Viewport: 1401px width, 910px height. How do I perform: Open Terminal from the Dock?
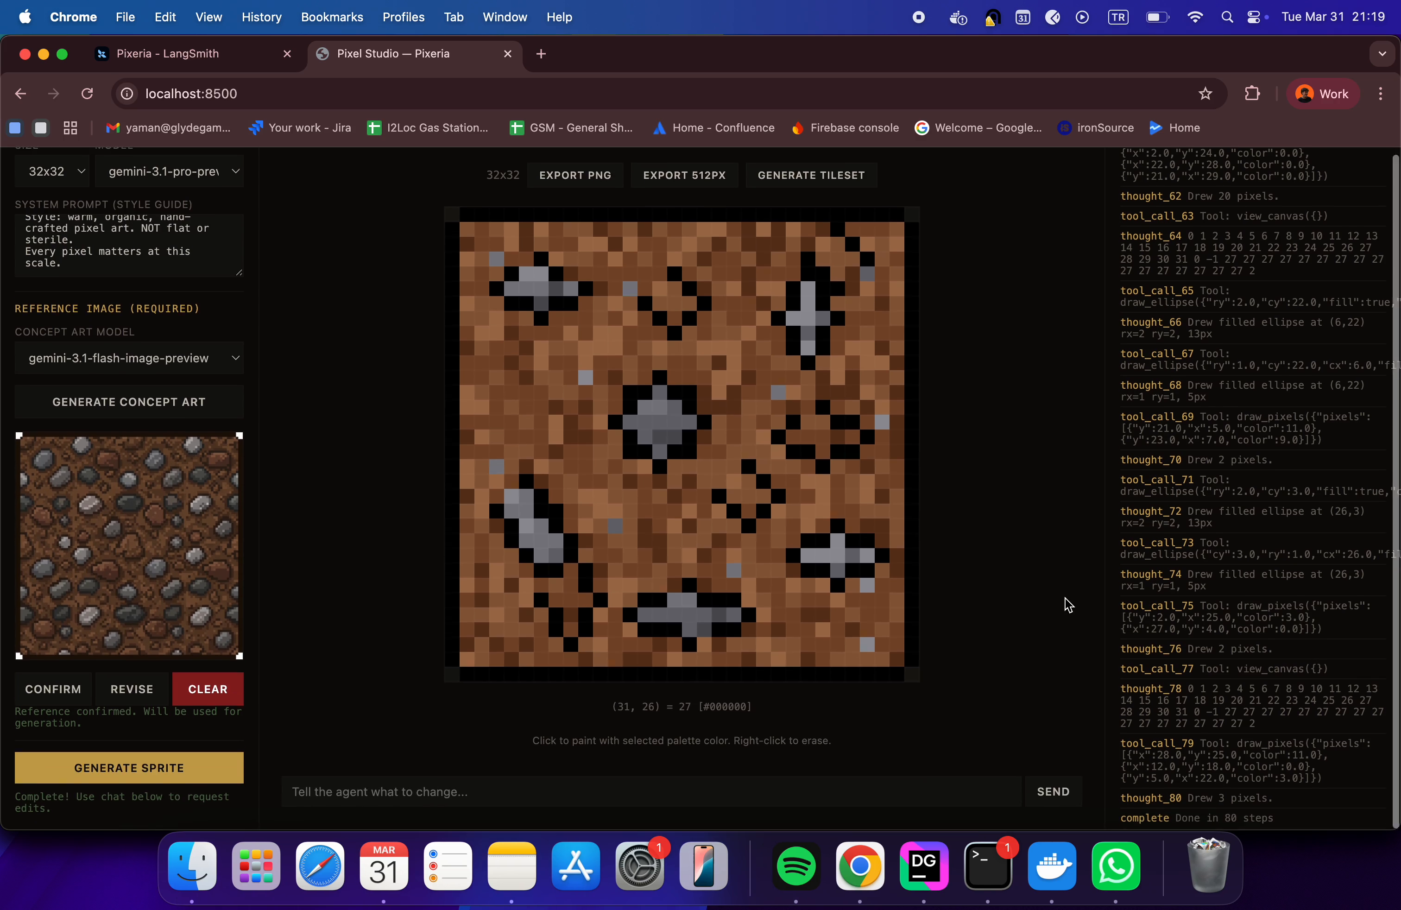(988, 866)
